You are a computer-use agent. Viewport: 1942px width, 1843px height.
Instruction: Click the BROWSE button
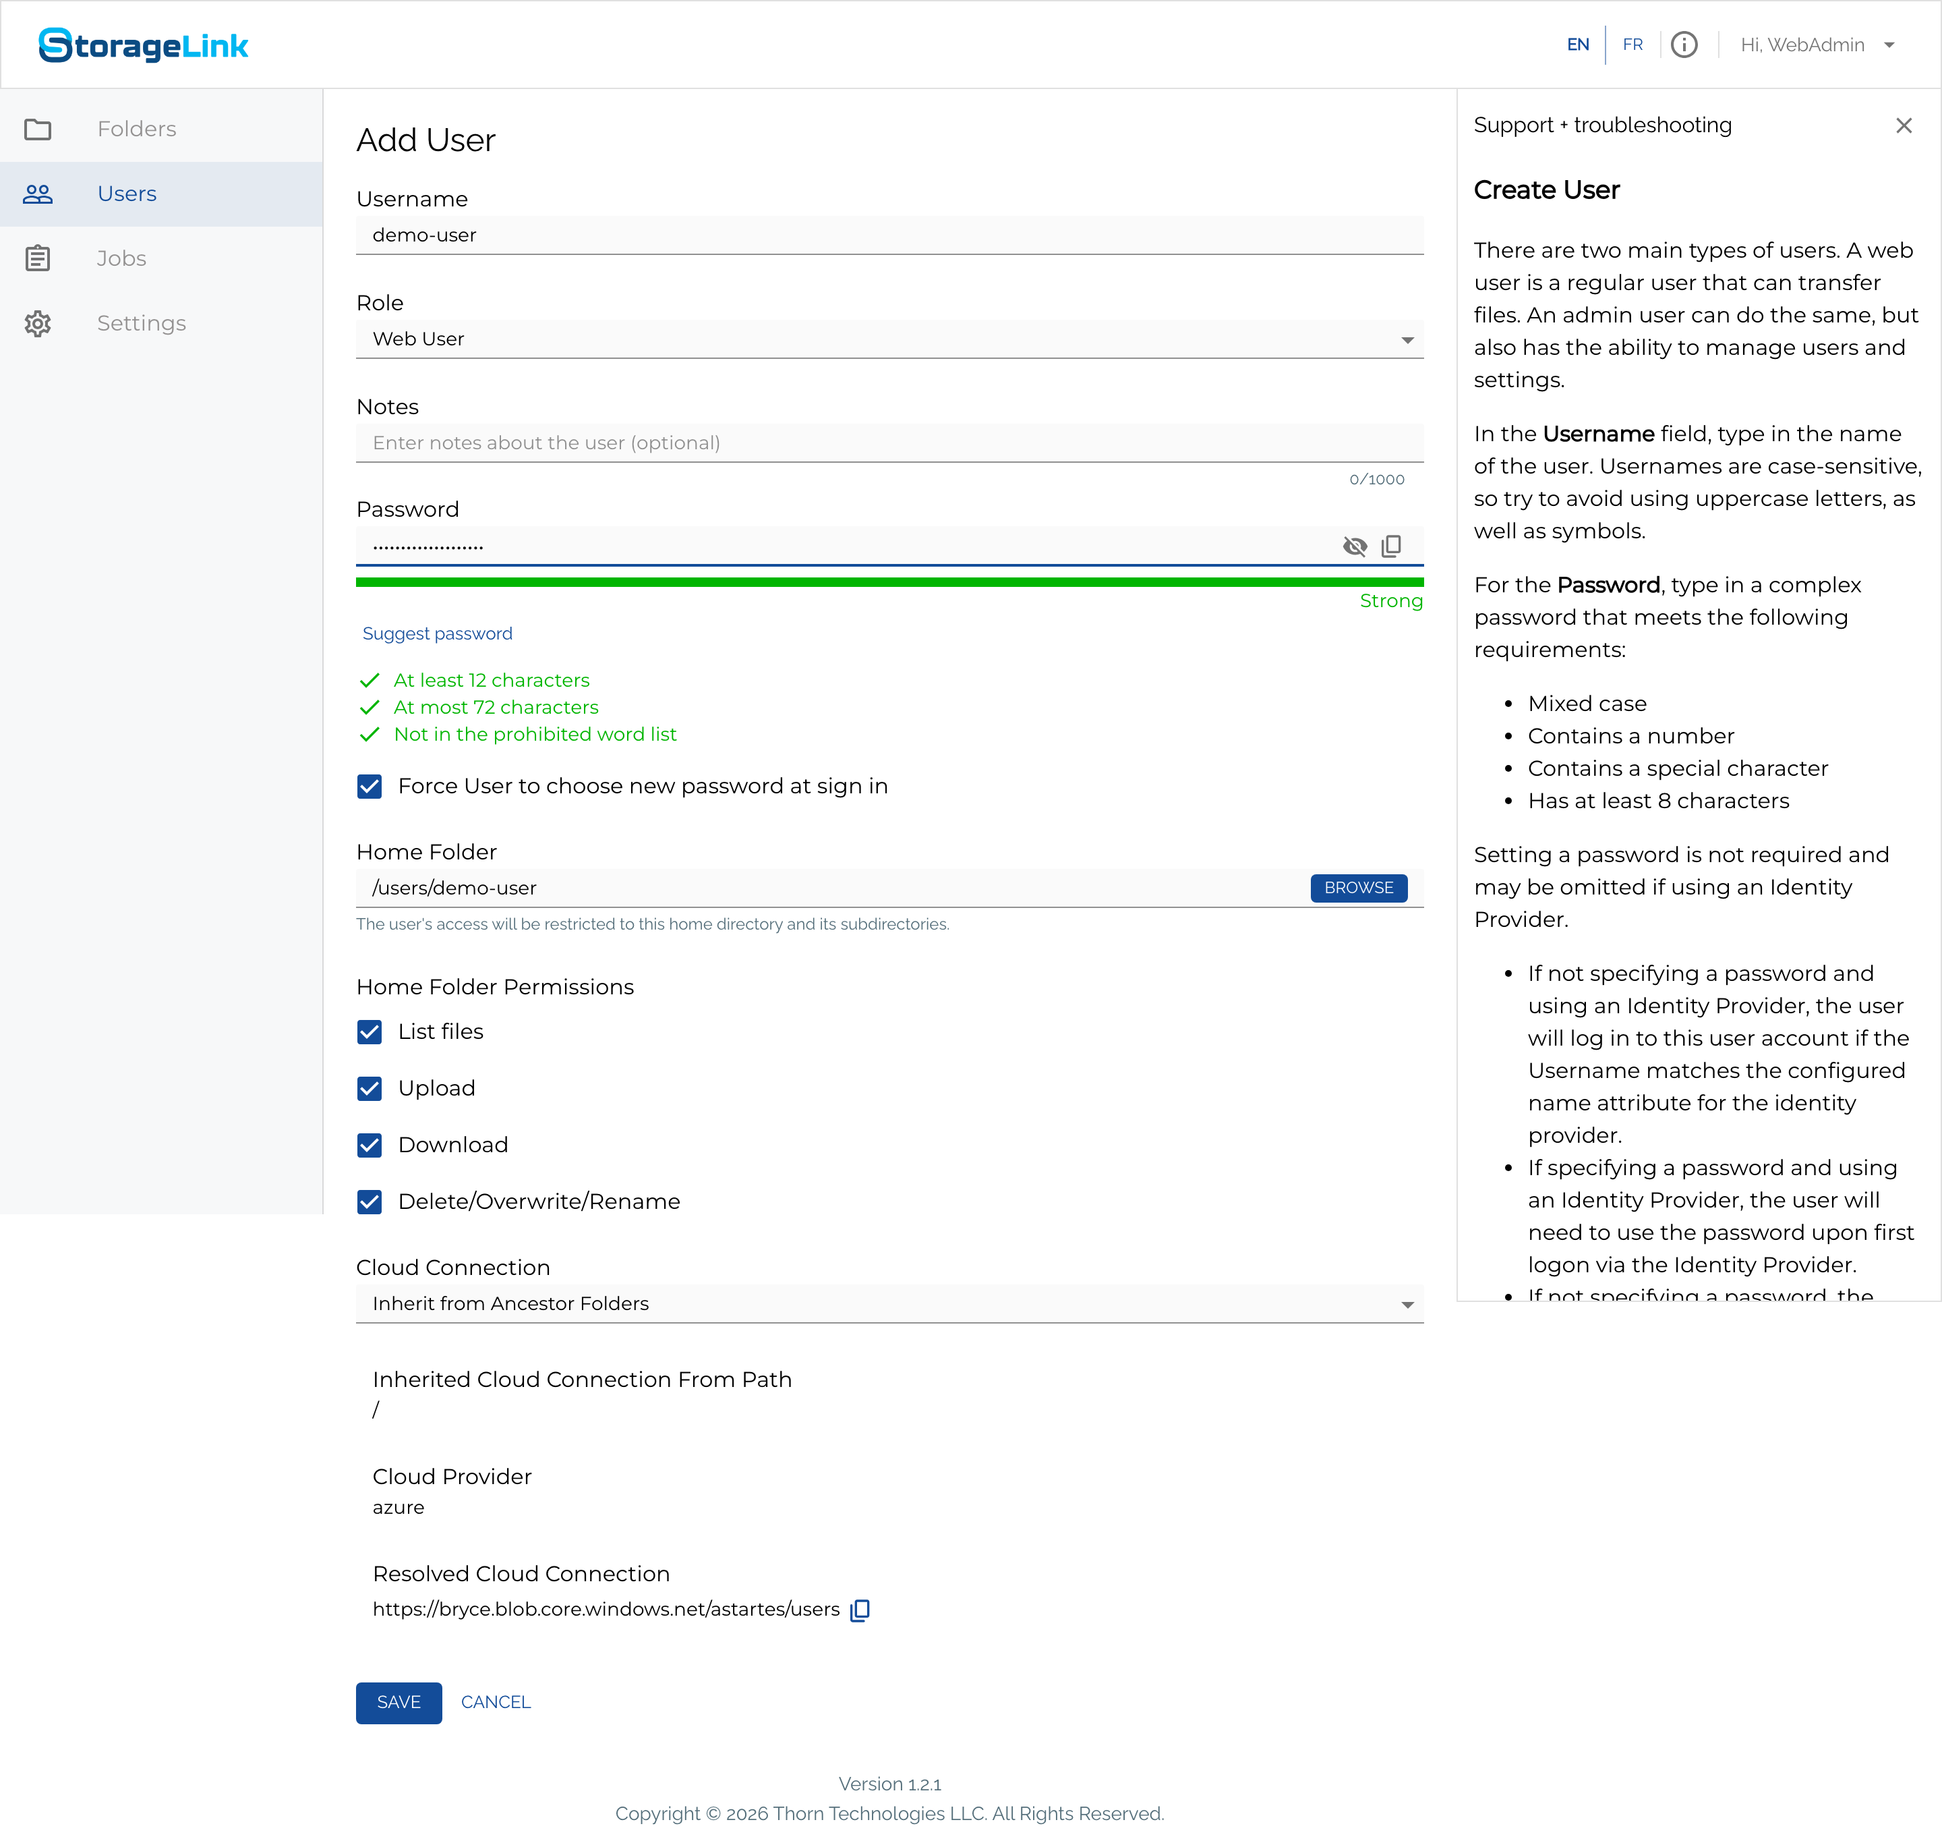click(x=1359, y=888)
